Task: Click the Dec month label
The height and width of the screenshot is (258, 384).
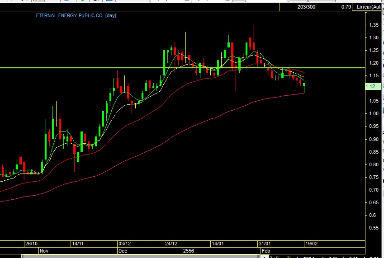Action: 123,251
